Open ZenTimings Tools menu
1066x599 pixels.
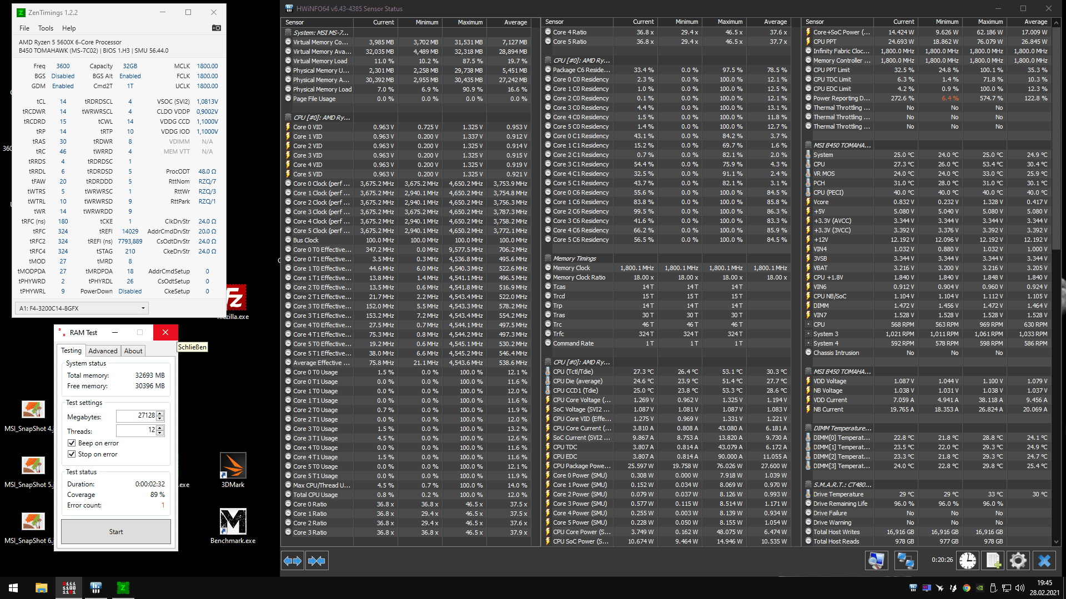point(46,28)
